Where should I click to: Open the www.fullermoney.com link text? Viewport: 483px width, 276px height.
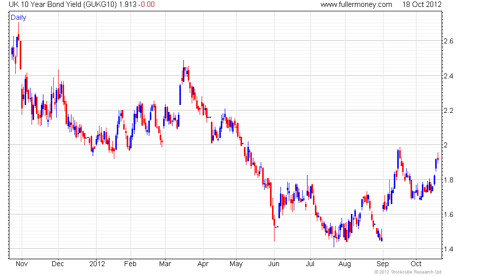click(356, 4)
